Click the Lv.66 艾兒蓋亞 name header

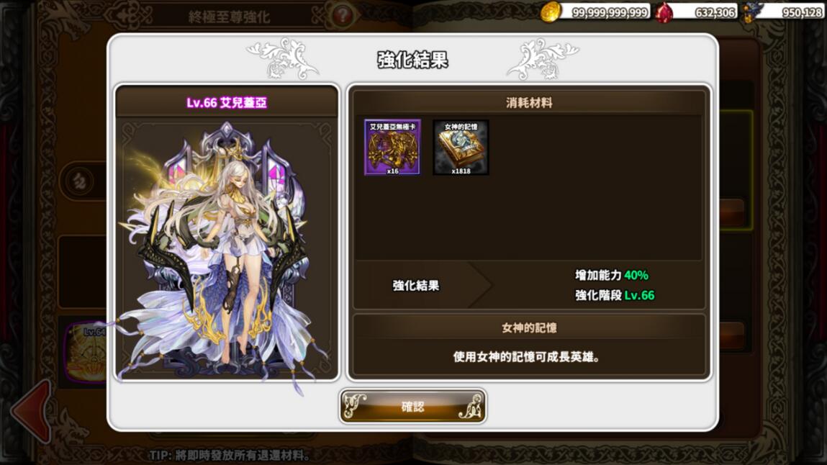[227, 102]
